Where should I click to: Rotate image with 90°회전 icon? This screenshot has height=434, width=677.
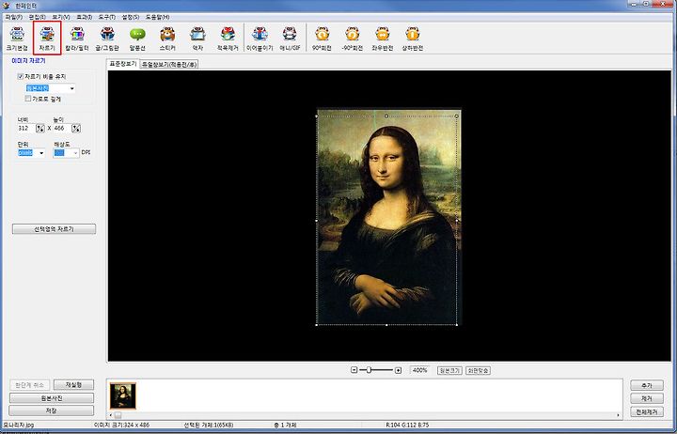click(x=323, y=39)
